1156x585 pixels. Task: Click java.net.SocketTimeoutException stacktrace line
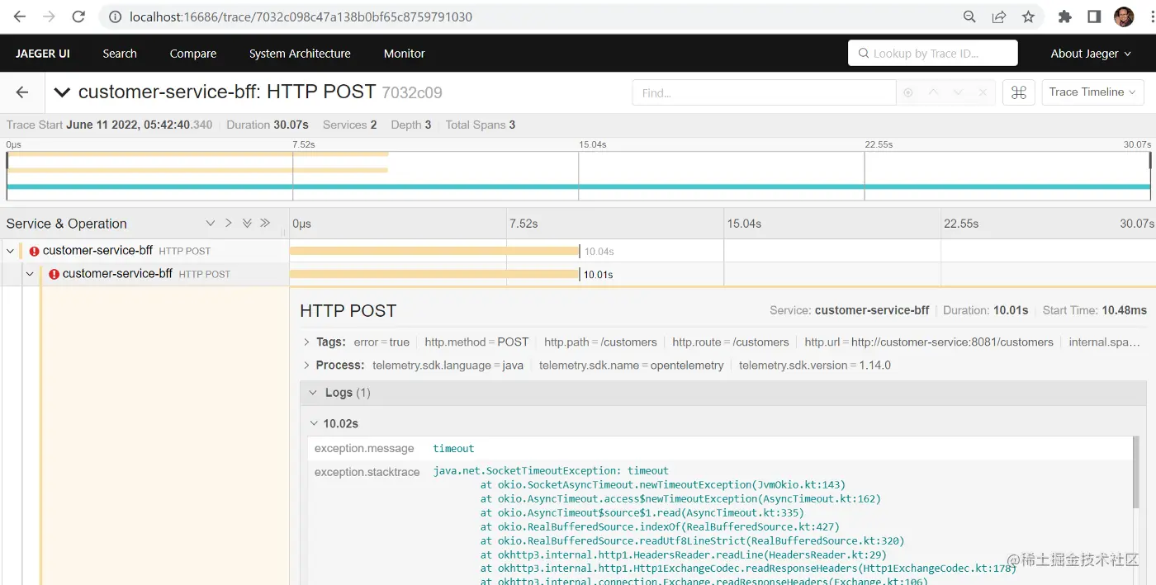[551, 471]
